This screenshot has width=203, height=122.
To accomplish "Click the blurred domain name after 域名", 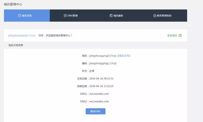I will coord(103,56).
